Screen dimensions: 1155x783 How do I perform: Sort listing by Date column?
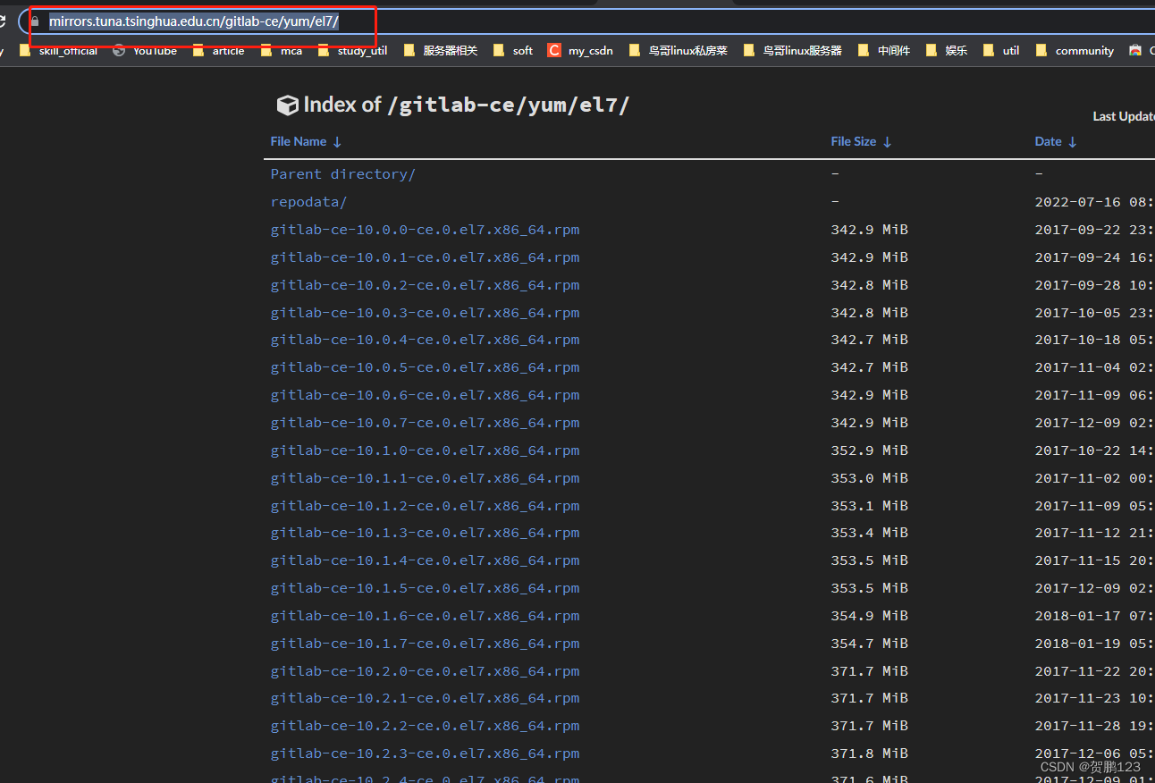click(x=1056, y=141)
